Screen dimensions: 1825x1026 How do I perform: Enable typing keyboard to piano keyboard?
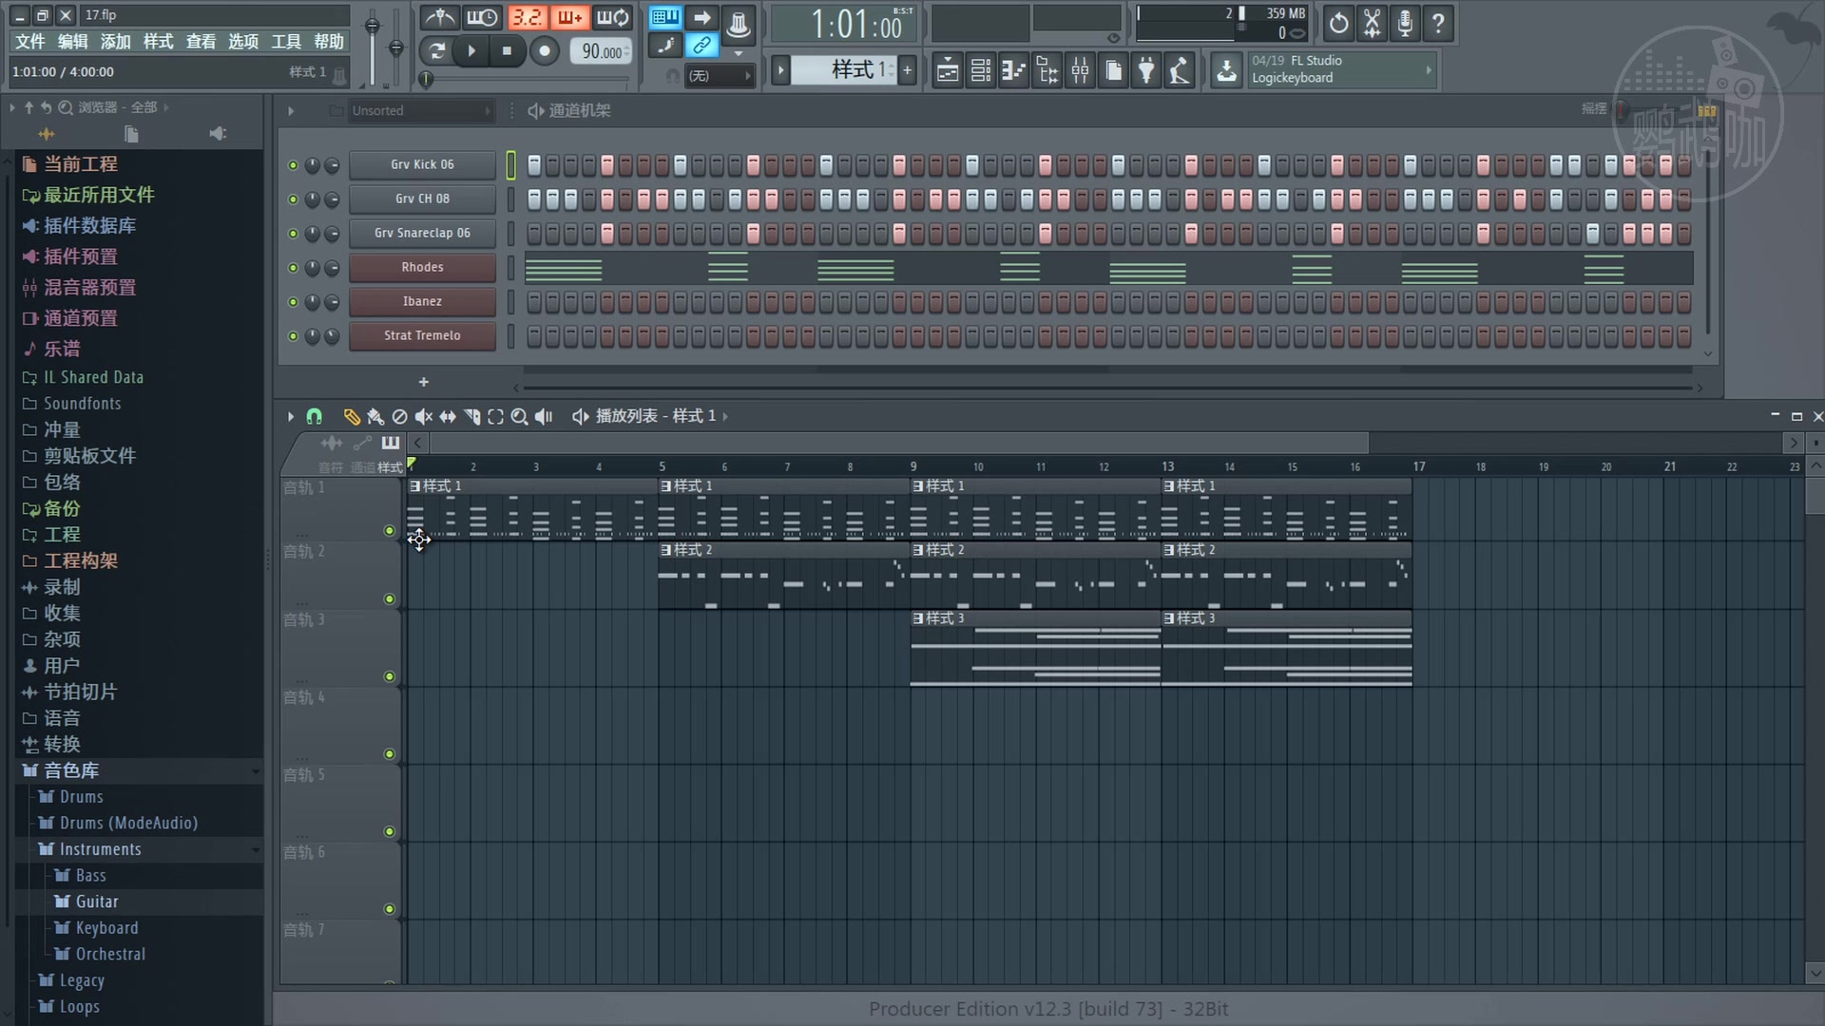pyautogui.click(x=665, y=17)
